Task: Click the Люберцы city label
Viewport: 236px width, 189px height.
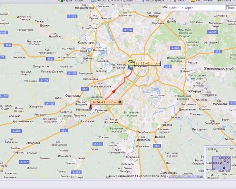Action: tap(194, 91)
